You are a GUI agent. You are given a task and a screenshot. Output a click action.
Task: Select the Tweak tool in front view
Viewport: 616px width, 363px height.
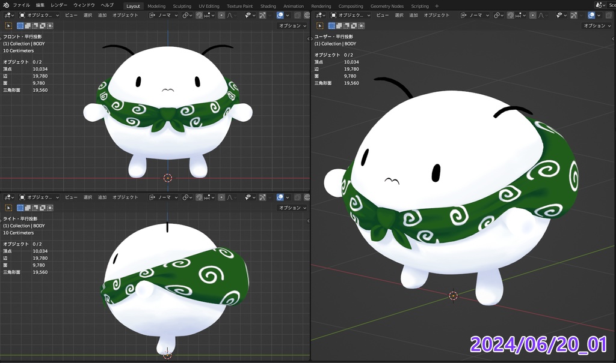click(x=8, y=26)
